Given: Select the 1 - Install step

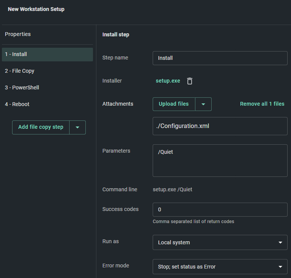Looking at the screenshot, I should tap(47, 54).
